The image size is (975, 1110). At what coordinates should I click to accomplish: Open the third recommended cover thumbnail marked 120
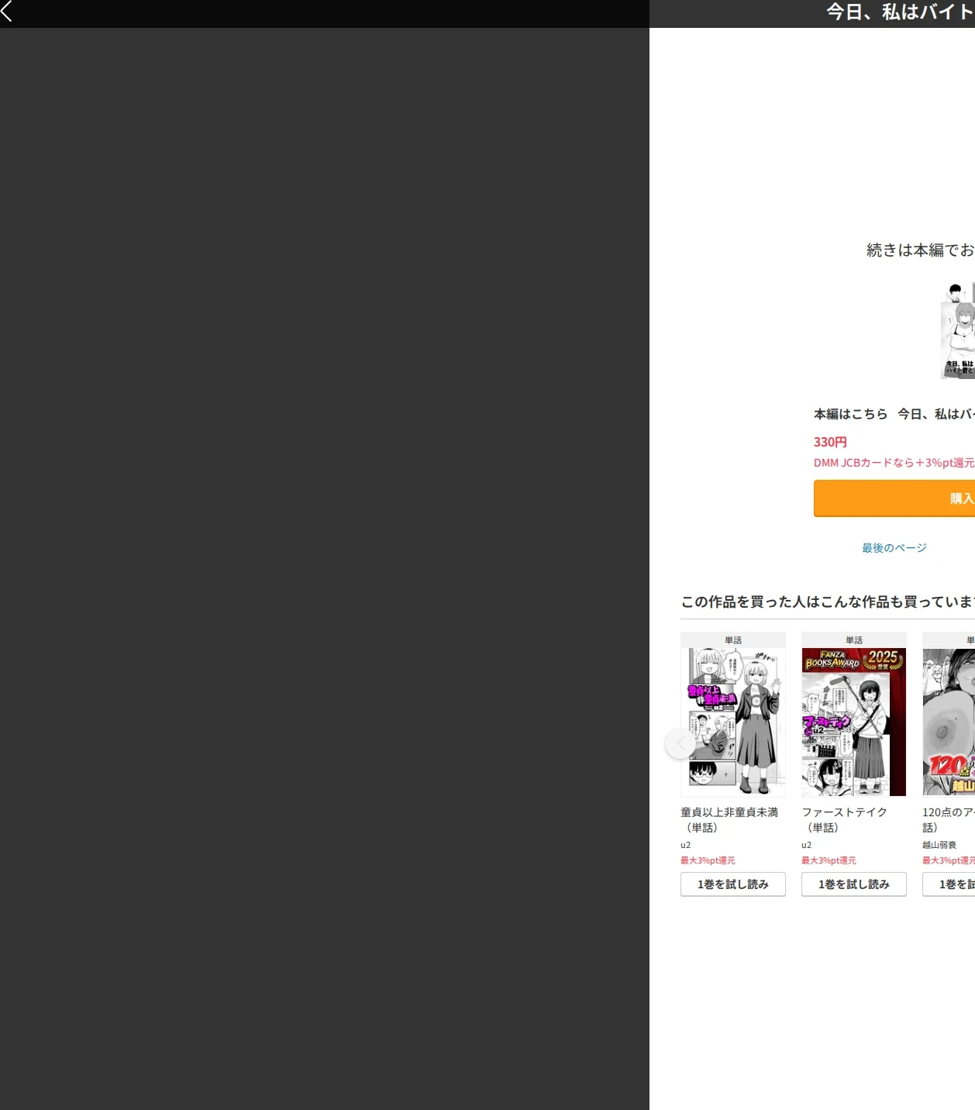949,722
